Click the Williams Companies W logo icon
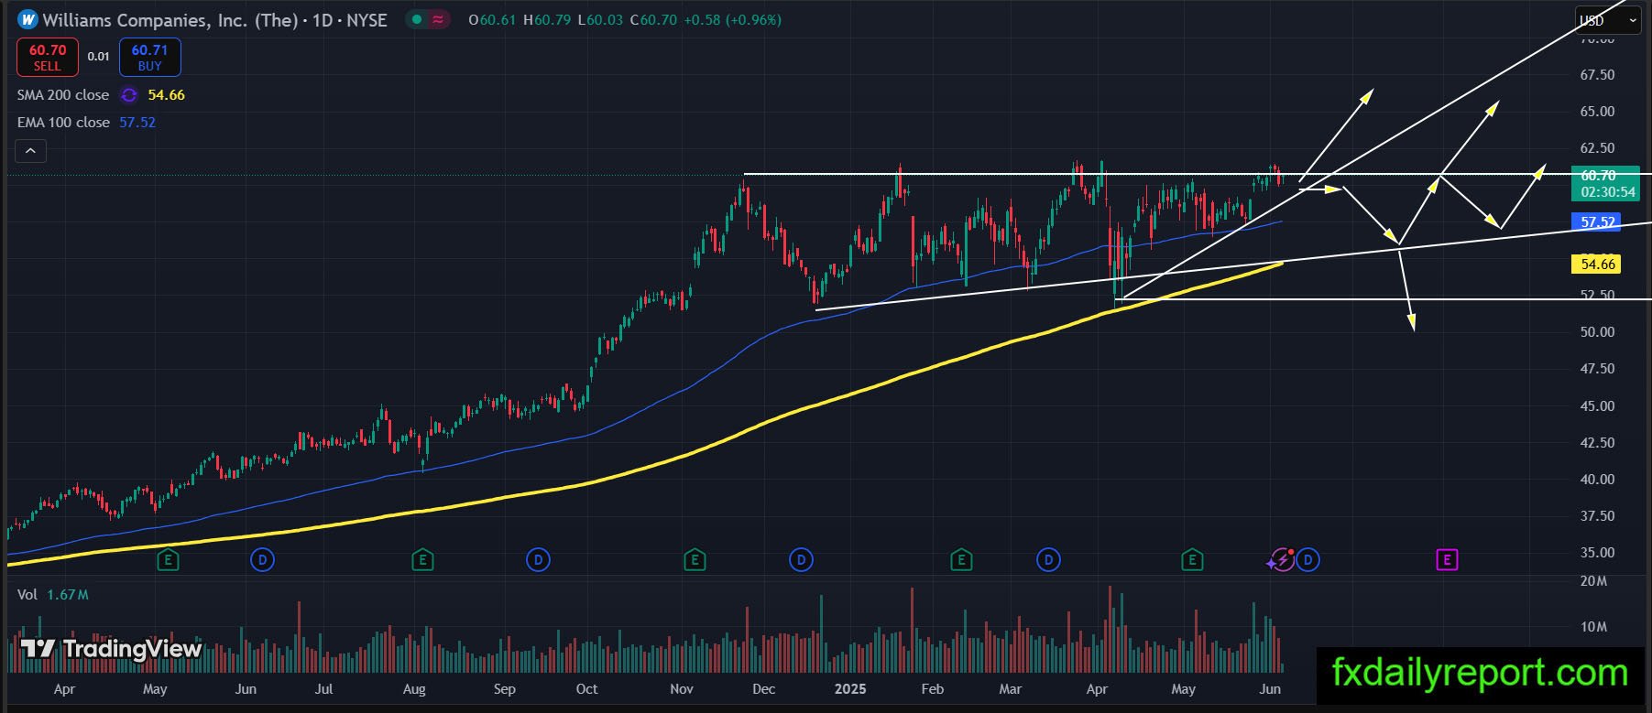The image size is (1652, 713). coord(27,19)
